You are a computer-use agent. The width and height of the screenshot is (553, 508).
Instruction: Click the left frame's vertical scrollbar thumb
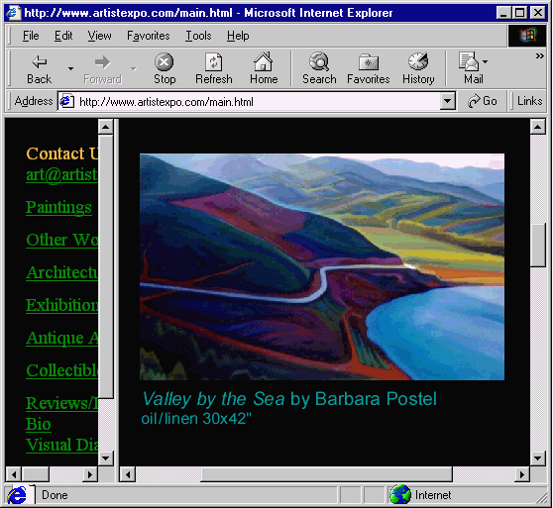click(x=105, y=266)
